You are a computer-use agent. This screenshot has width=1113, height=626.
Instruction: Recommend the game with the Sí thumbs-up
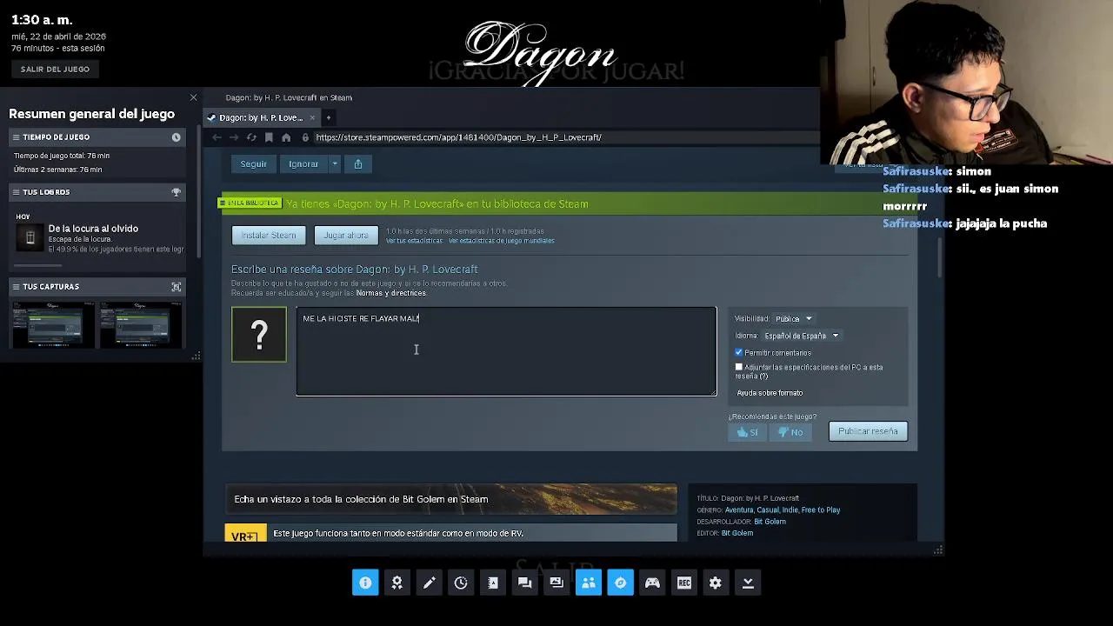[748, 432]
